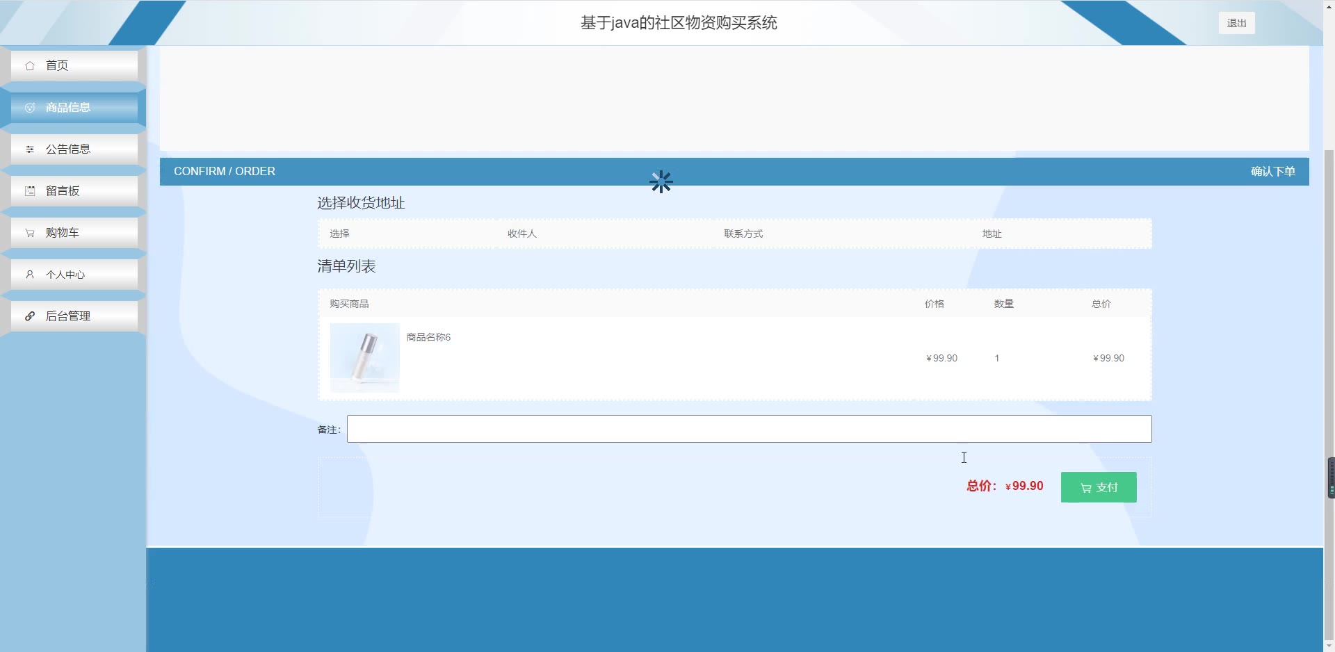Click the 收件人 column header
This screenshot has height=652, width=1335.
[522, 234]
